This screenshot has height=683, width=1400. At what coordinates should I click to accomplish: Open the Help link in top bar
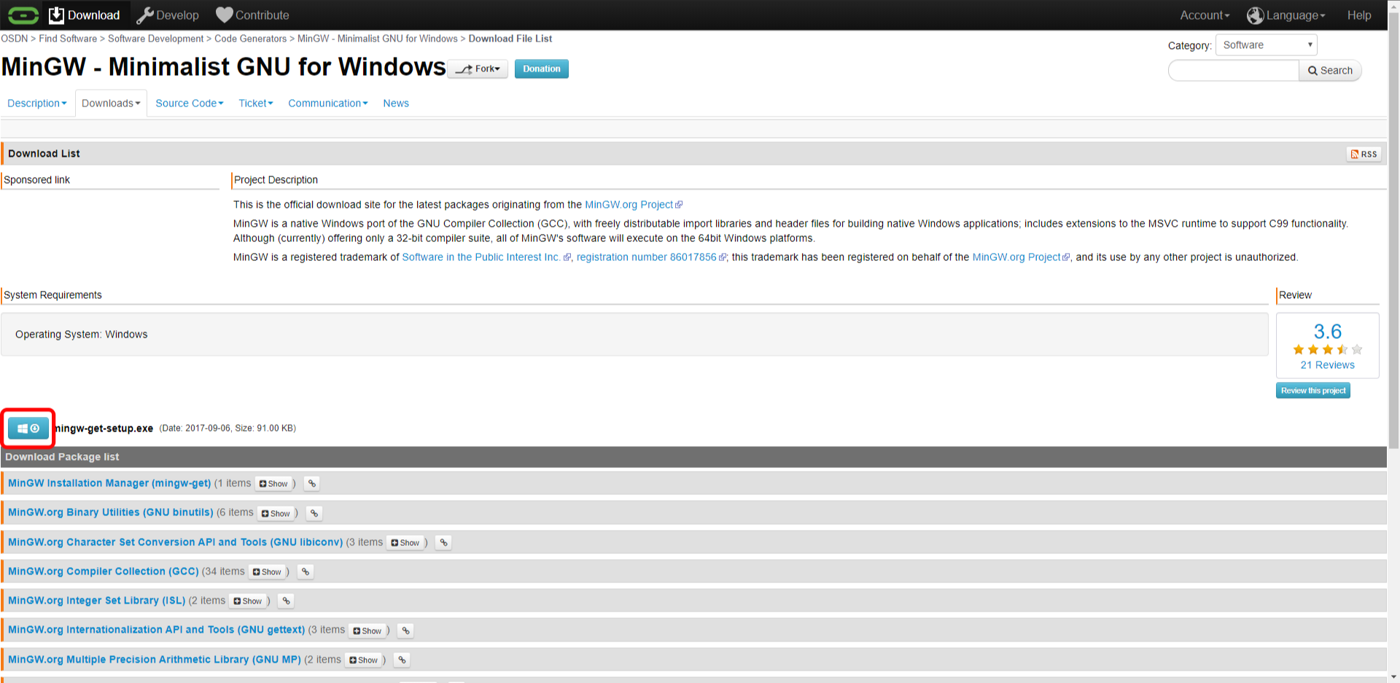pyautogui.click(x=1358, y=15)
